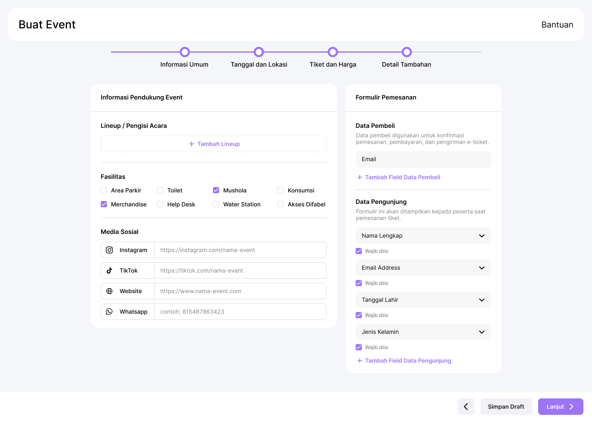592x421 pixels.
Task: Focus the Instagram URL field
Action: (240, 250)
